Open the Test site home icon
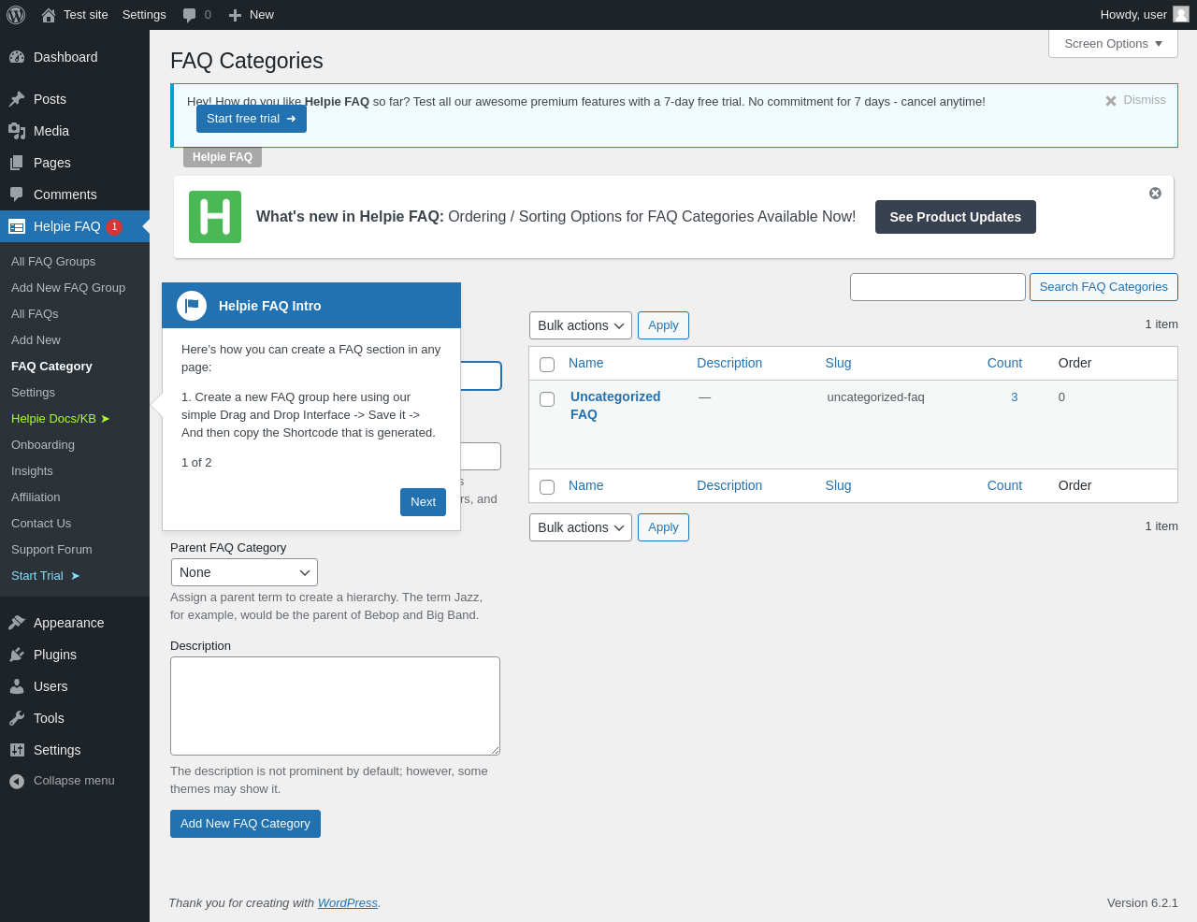Viewport: 1197px width, 922px height. click(49, 15)
